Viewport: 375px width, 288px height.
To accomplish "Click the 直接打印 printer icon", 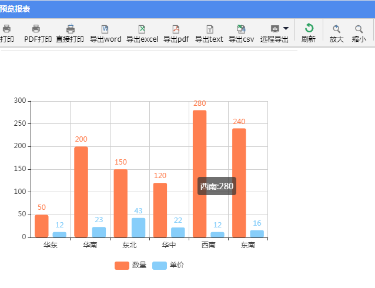I will click(x=71, y=29).
